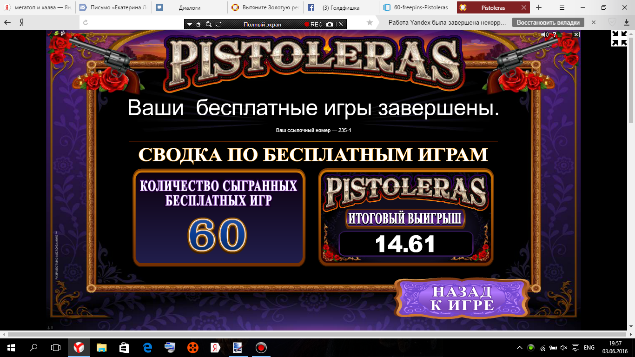The height and width of the screenshot is (357, 635).
Task: Switch to the Диалоги tab
Action: (189, 7)
